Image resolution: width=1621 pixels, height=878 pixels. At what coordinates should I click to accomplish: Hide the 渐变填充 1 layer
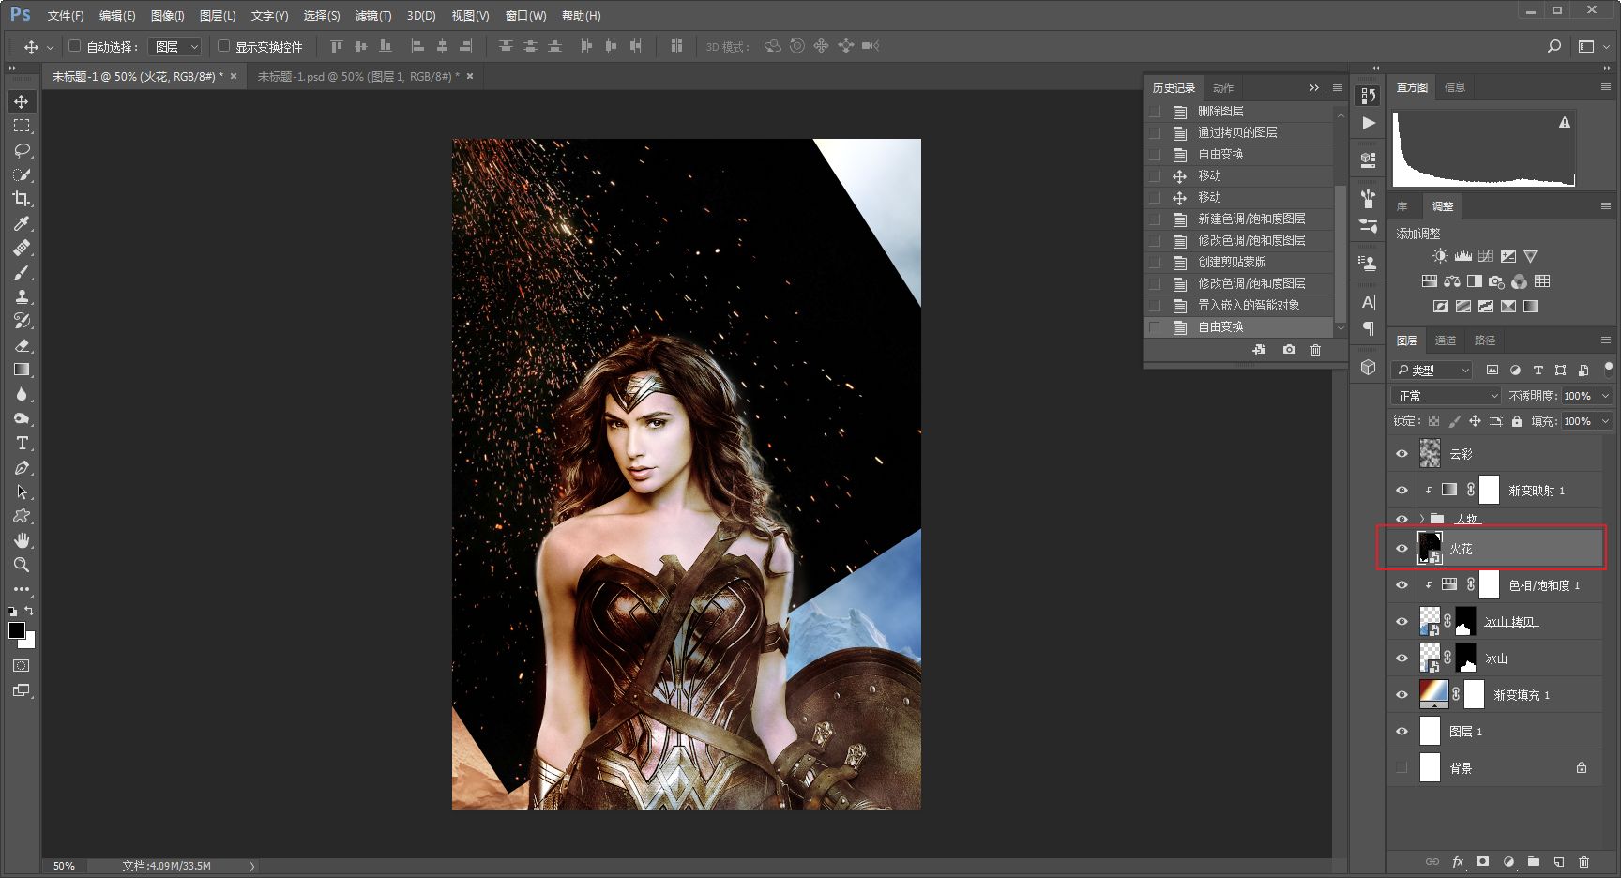(x=1402, y=695)
